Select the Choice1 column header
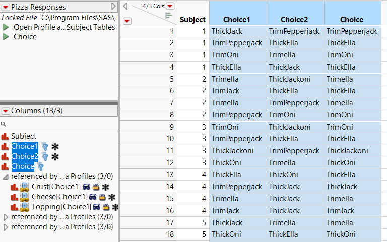Viewport: 387px width, 242px height. [237, 20]
